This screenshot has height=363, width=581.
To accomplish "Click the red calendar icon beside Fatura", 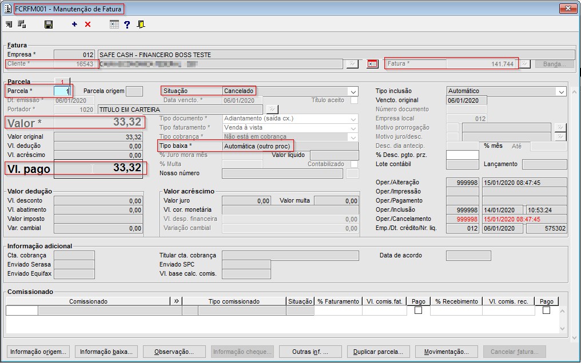I will [x=373, y=64].
